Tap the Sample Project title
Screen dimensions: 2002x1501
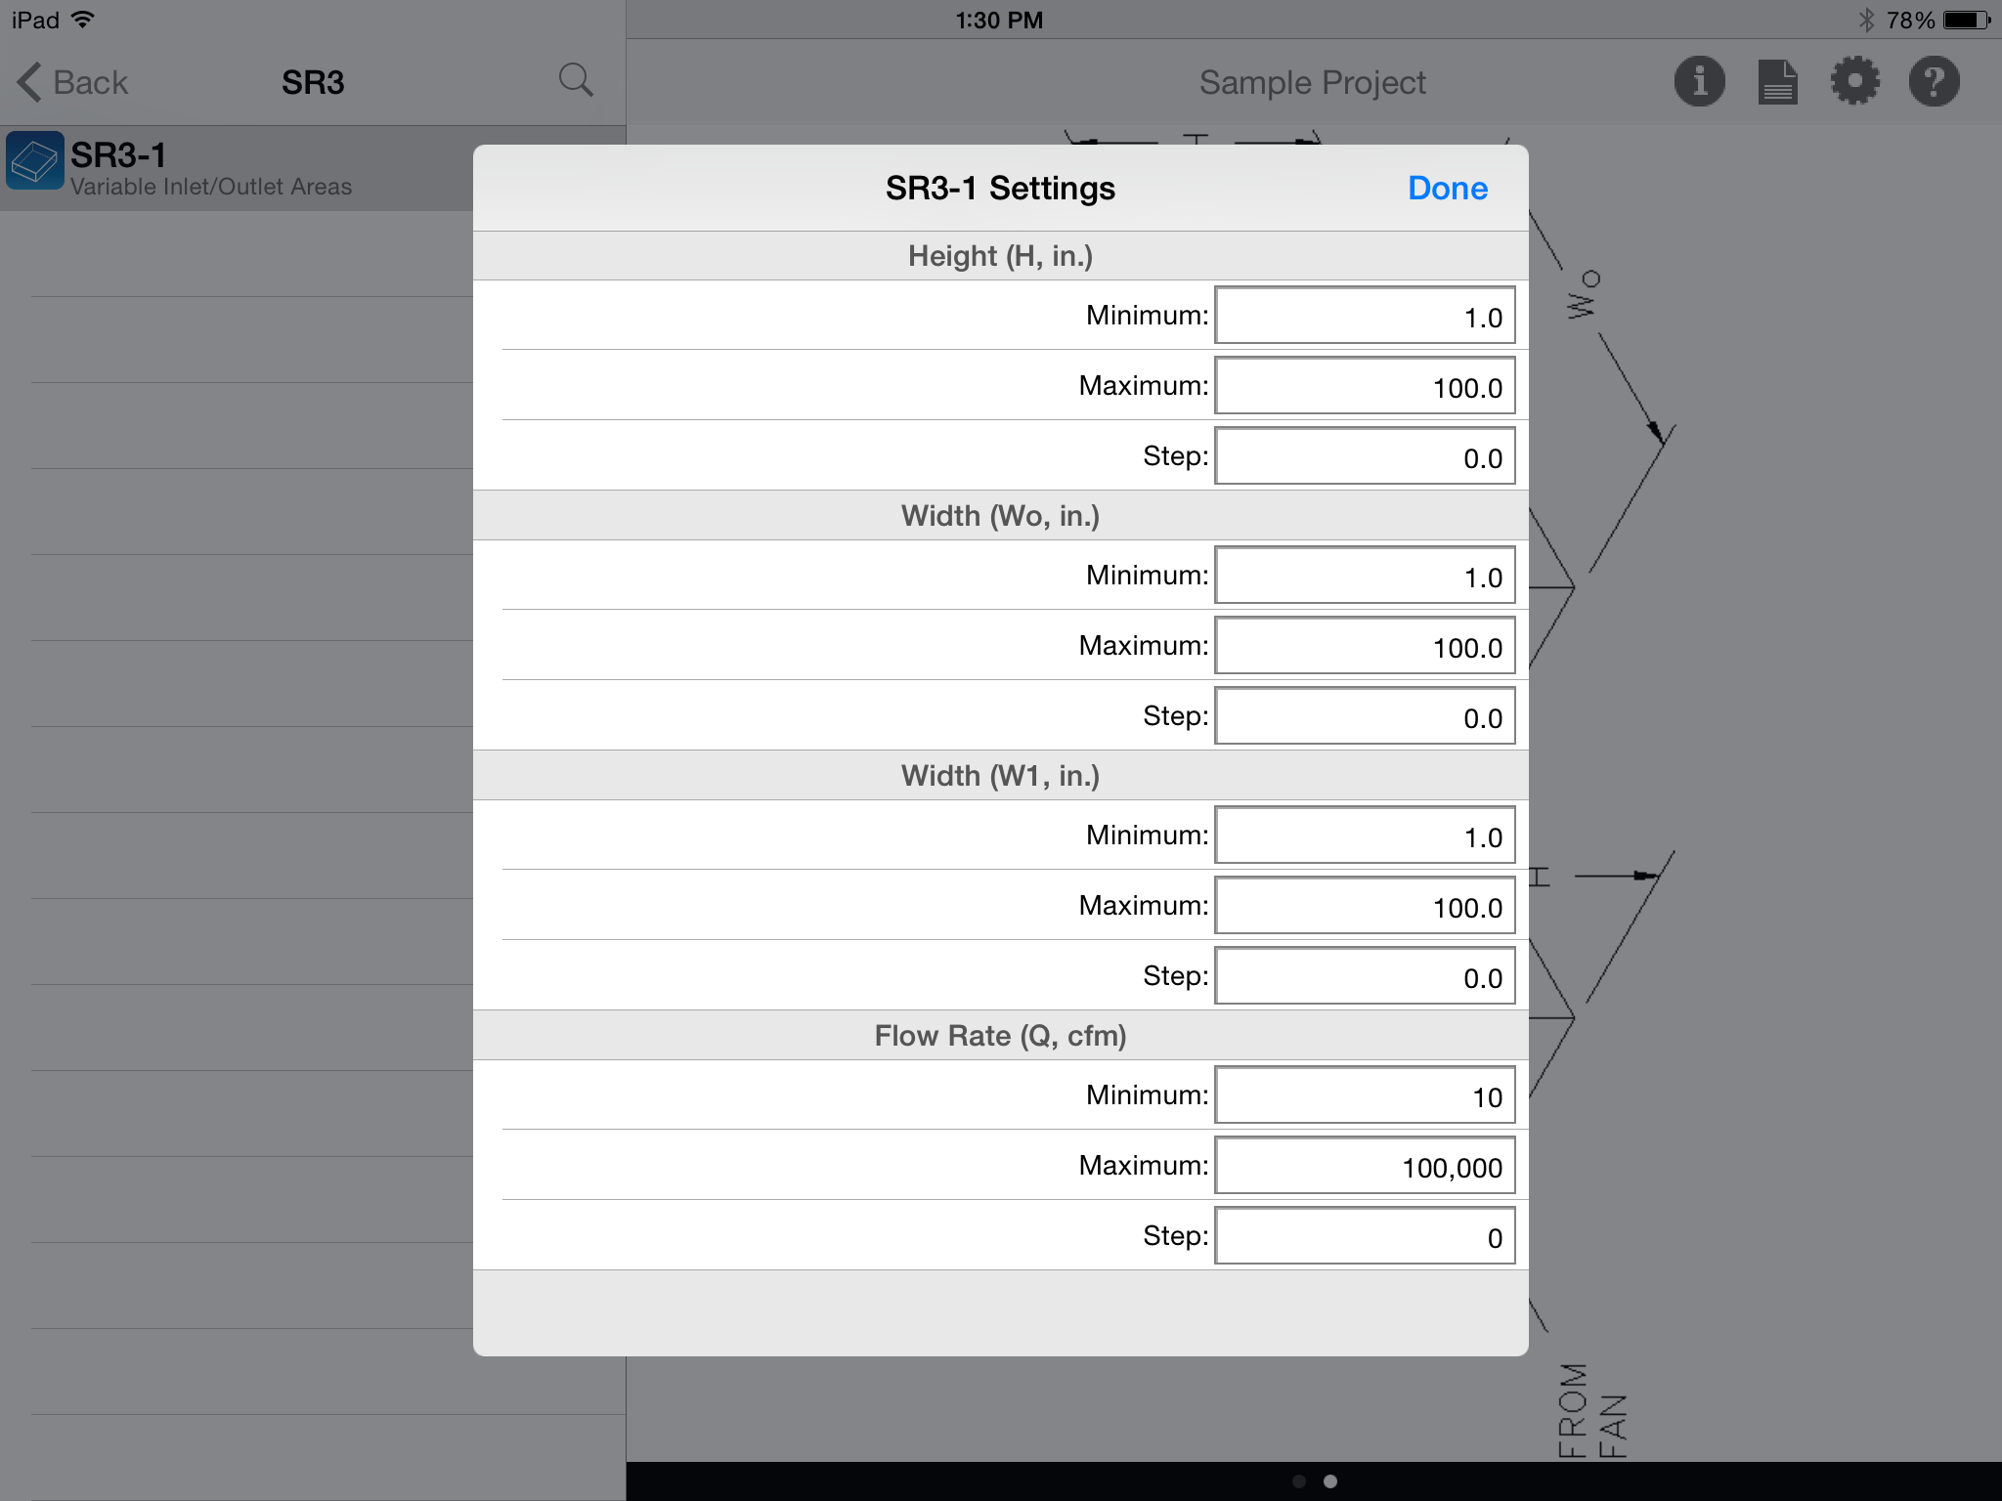coord(1312,82)
